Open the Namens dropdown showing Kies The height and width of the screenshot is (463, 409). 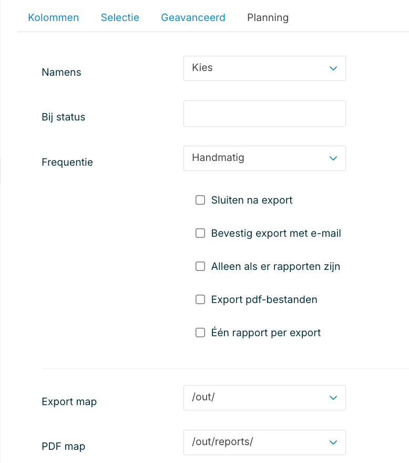point(258,68)
